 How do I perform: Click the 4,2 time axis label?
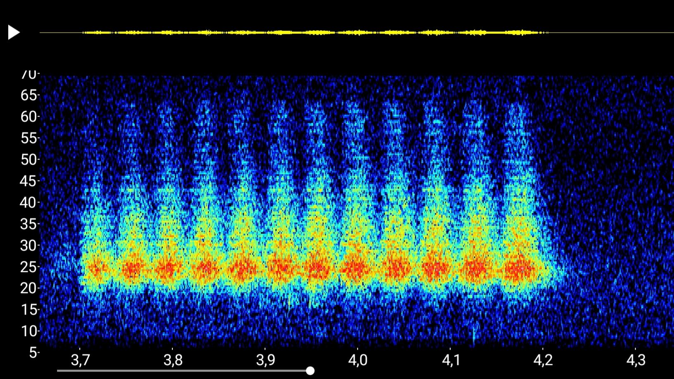(543, 360)
